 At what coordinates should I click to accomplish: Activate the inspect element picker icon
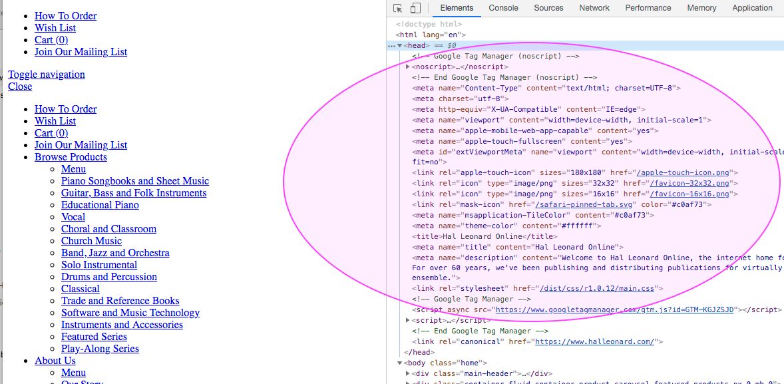(398, 8)
